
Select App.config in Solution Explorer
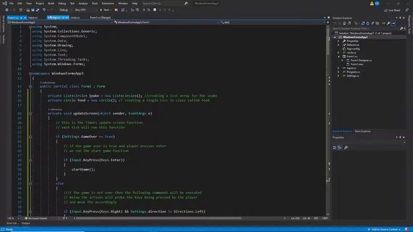click(x=353, y=49)
